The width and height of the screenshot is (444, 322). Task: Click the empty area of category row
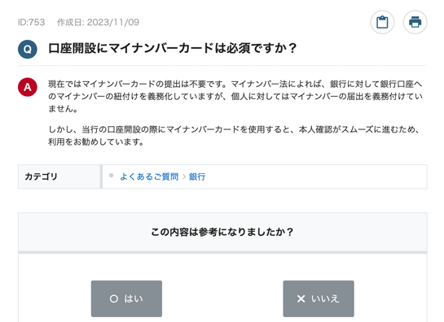314,176
